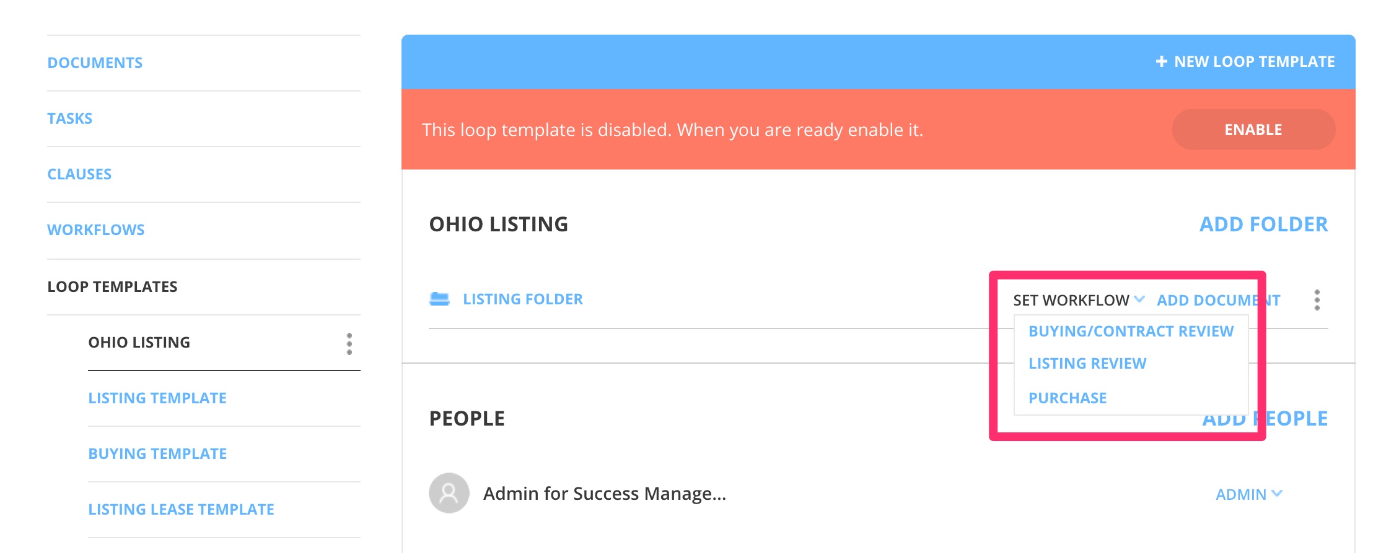Select LISTING TEMPLATE under Loop Templates
Screen dimensions: 1399x553
pyautogui.click(x=157, y=398)
